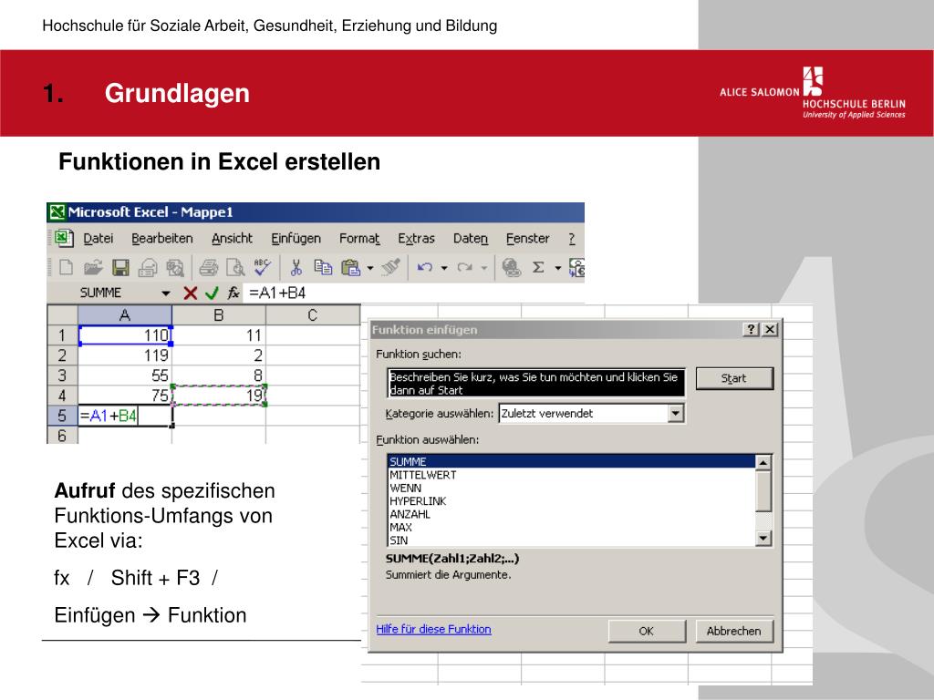Click the Undo arrow icon
This screenshot has height=700, width=934.
(x=425, y=267)
